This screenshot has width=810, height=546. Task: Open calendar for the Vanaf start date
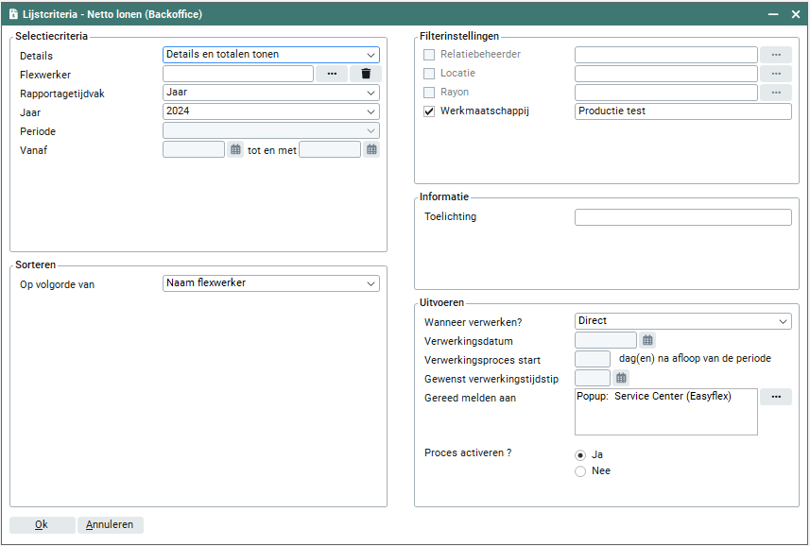[x=235, y=149]
